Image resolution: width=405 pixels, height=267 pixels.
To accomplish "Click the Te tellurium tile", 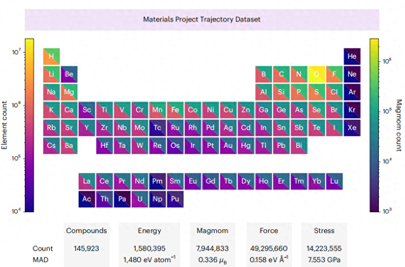I will tap(317, 127).
